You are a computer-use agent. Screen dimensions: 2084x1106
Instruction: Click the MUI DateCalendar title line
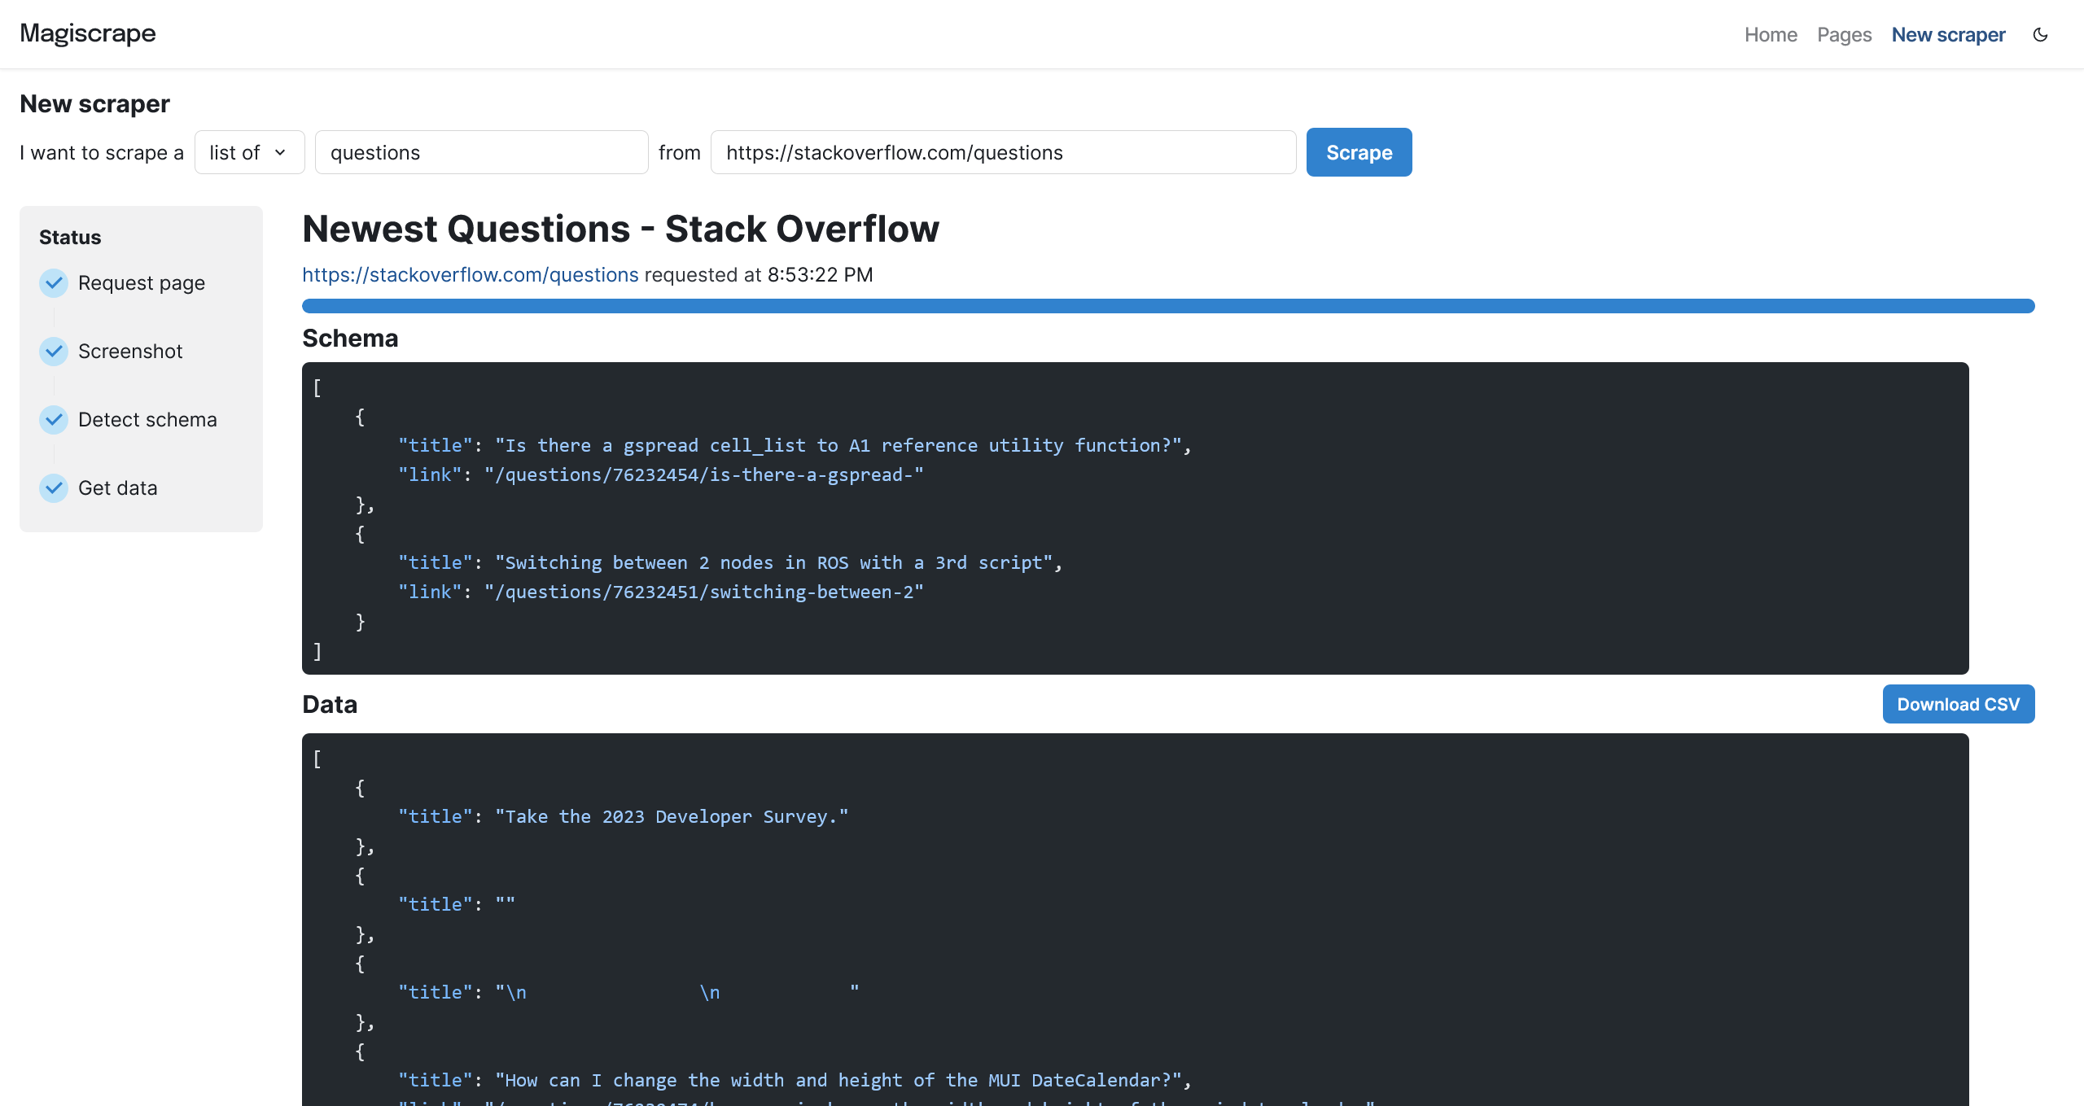tap(795, 1081)
